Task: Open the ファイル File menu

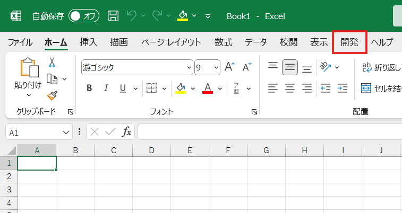Action: 20,42
